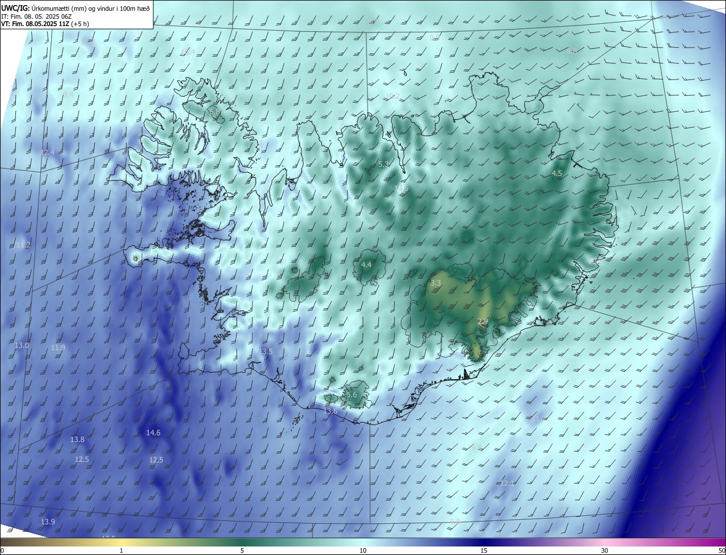Viewport: 726px width, 555px height.
Task: Click the 5.3 value label
Action: (x=384, y=165)
